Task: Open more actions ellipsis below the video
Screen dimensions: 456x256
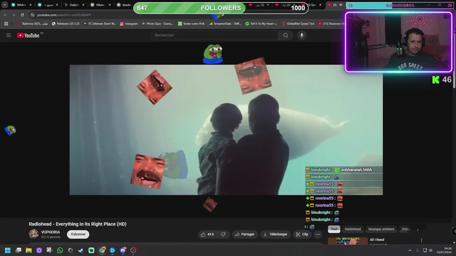Action: [x=318, y=234]
